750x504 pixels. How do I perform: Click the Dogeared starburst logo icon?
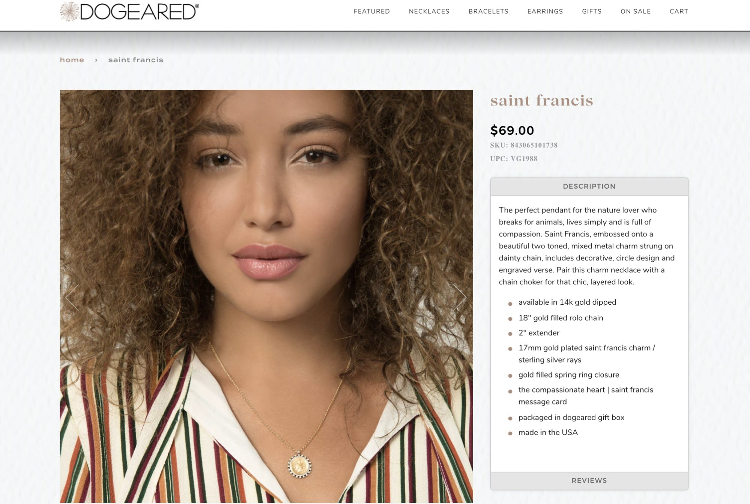coord(70,11)
